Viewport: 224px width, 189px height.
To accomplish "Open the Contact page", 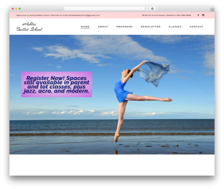I will pyautogui.click(x=196, y=27).
